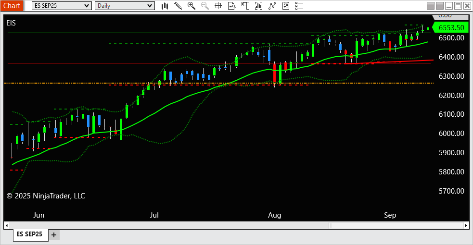Open the chart template icon
The image size is (473, 245).
point(286,6)
